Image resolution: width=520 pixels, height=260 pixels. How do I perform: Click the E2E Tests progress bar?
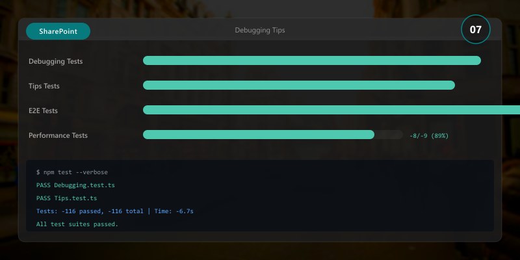331,110
